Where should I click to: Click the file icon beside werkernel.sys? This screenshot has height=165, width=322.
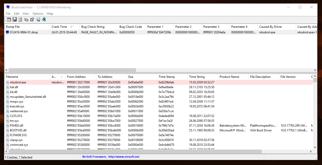point(8,111)
